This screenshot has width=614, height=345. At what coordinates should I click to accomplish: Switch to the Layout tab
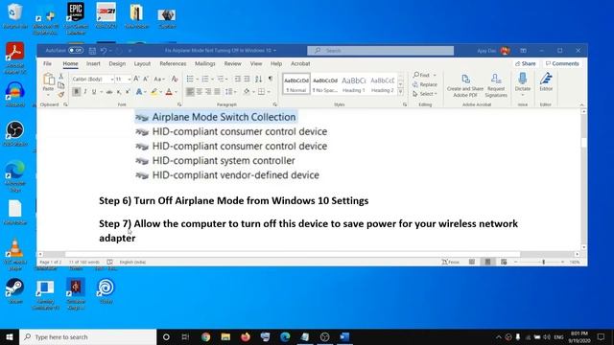pyautogui.click(x=142, y=64)
